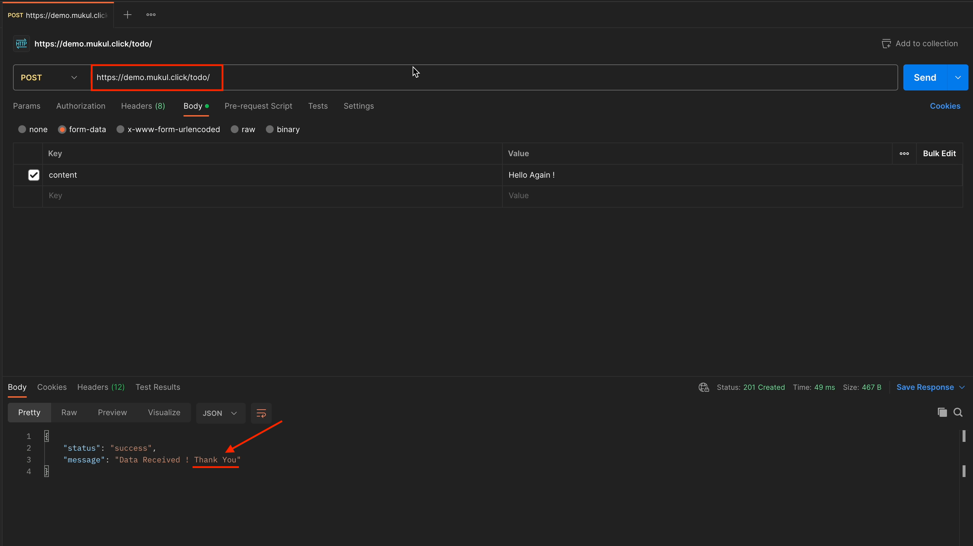Click the tab options three-dot icon

point(151,15)
